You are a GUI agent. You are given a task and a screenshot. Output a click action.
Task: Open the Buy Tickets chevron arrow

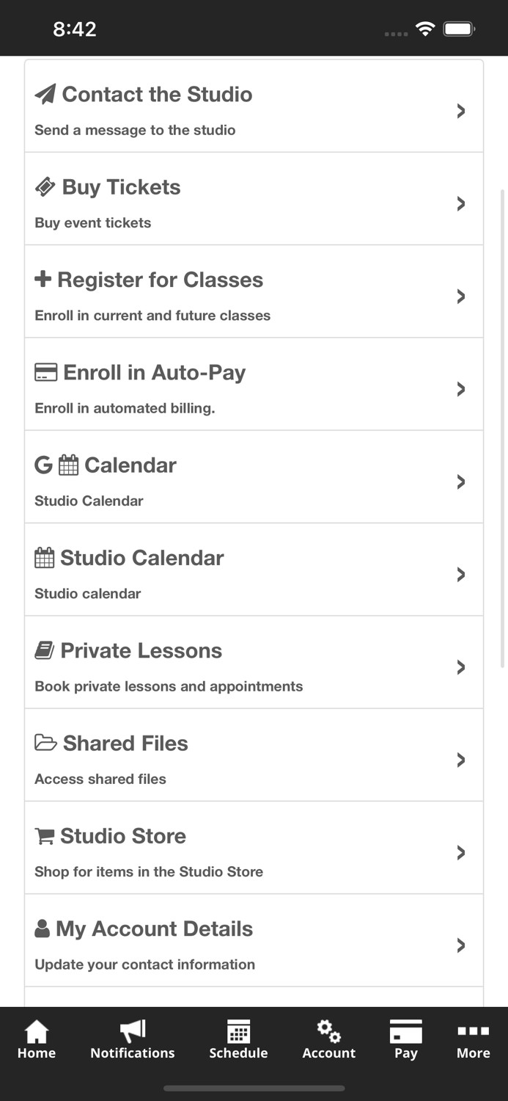point(461,203)
